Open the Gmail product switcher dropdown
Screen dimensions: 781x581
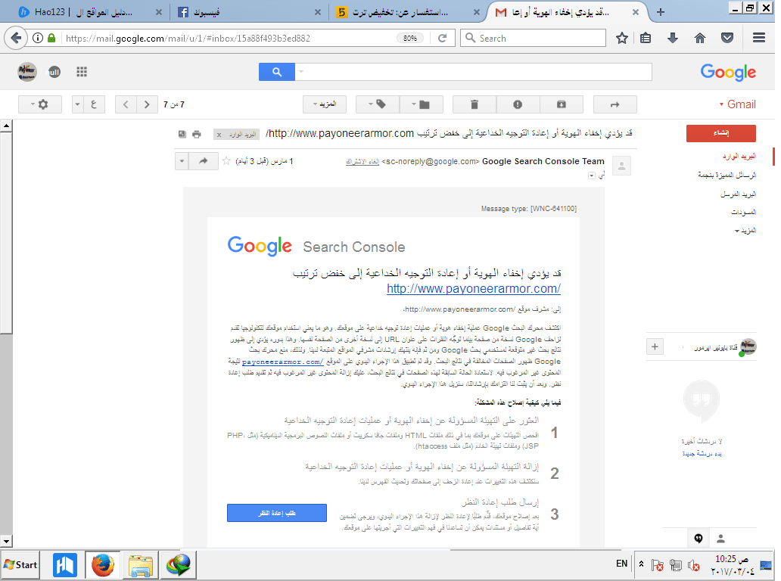pos(738,104)
